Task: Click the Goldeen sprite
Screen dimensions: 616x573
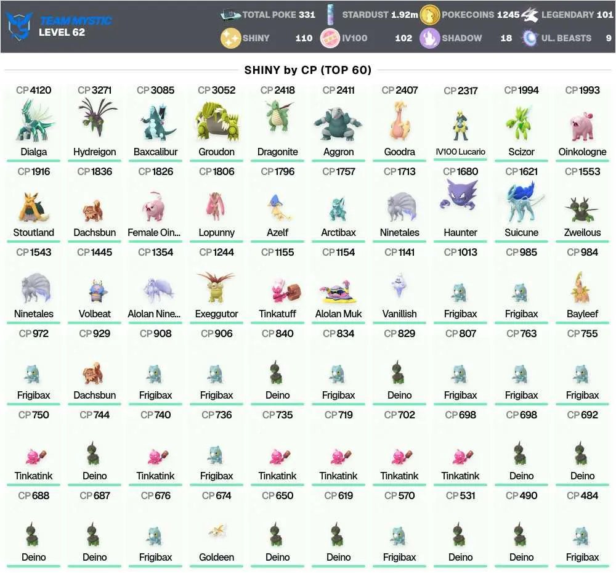Action: click(x=216, y=530)
